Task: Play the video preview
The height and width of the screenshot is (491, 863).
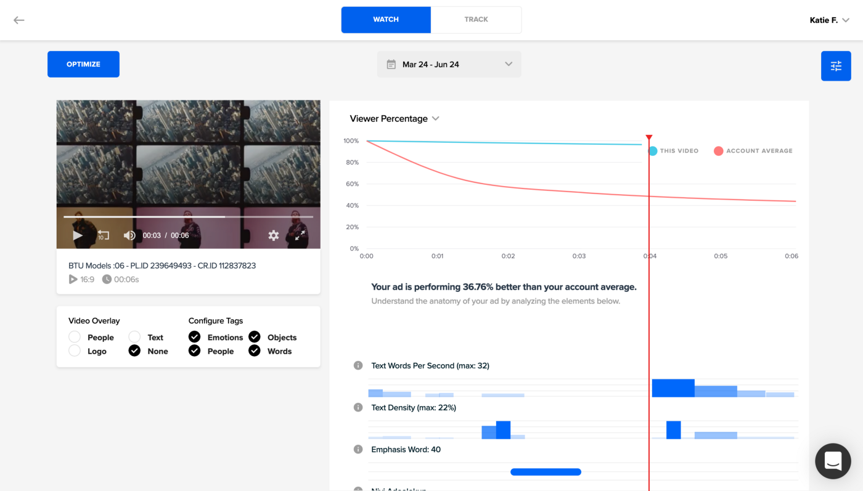Action: point(78,235)
